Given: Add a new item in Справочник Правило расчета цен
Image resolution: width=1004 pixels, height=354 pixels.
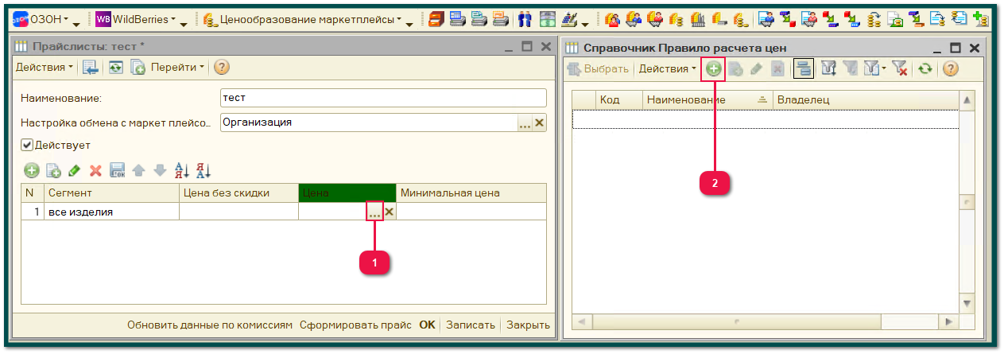Looking at the screenshot, I should click(714, 69).
